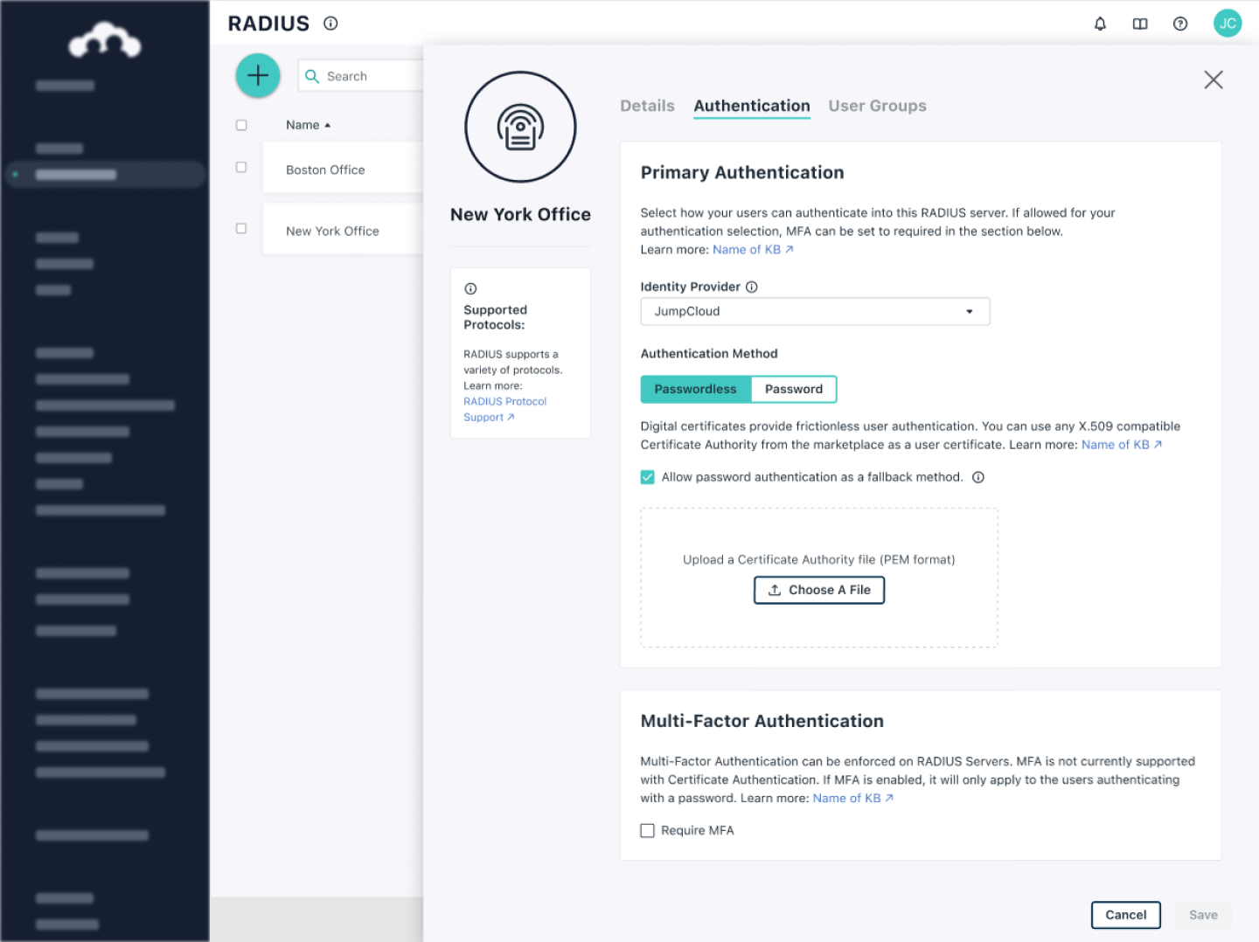Enable the Require MFA checkbox
Screen dimensions: 1259x942
pyautogui.click(x=647, y=830)
